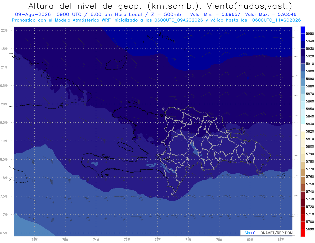Pick the color bar segment between 5920 and 5930
315x243 pixels.
303,52
